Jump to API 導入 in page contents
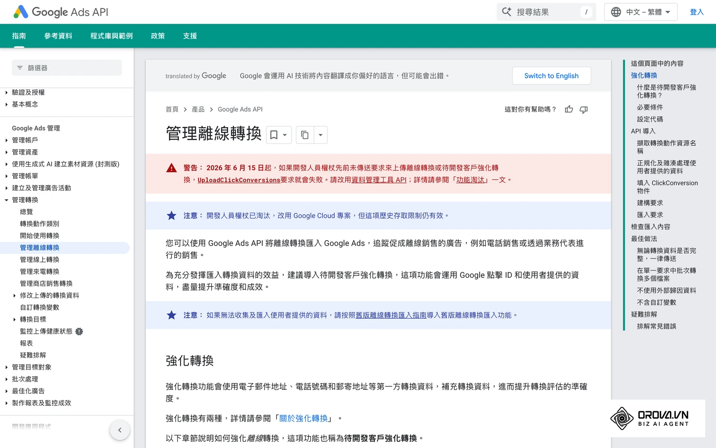This screenshot has height=448, width=716. pos(643,131)
